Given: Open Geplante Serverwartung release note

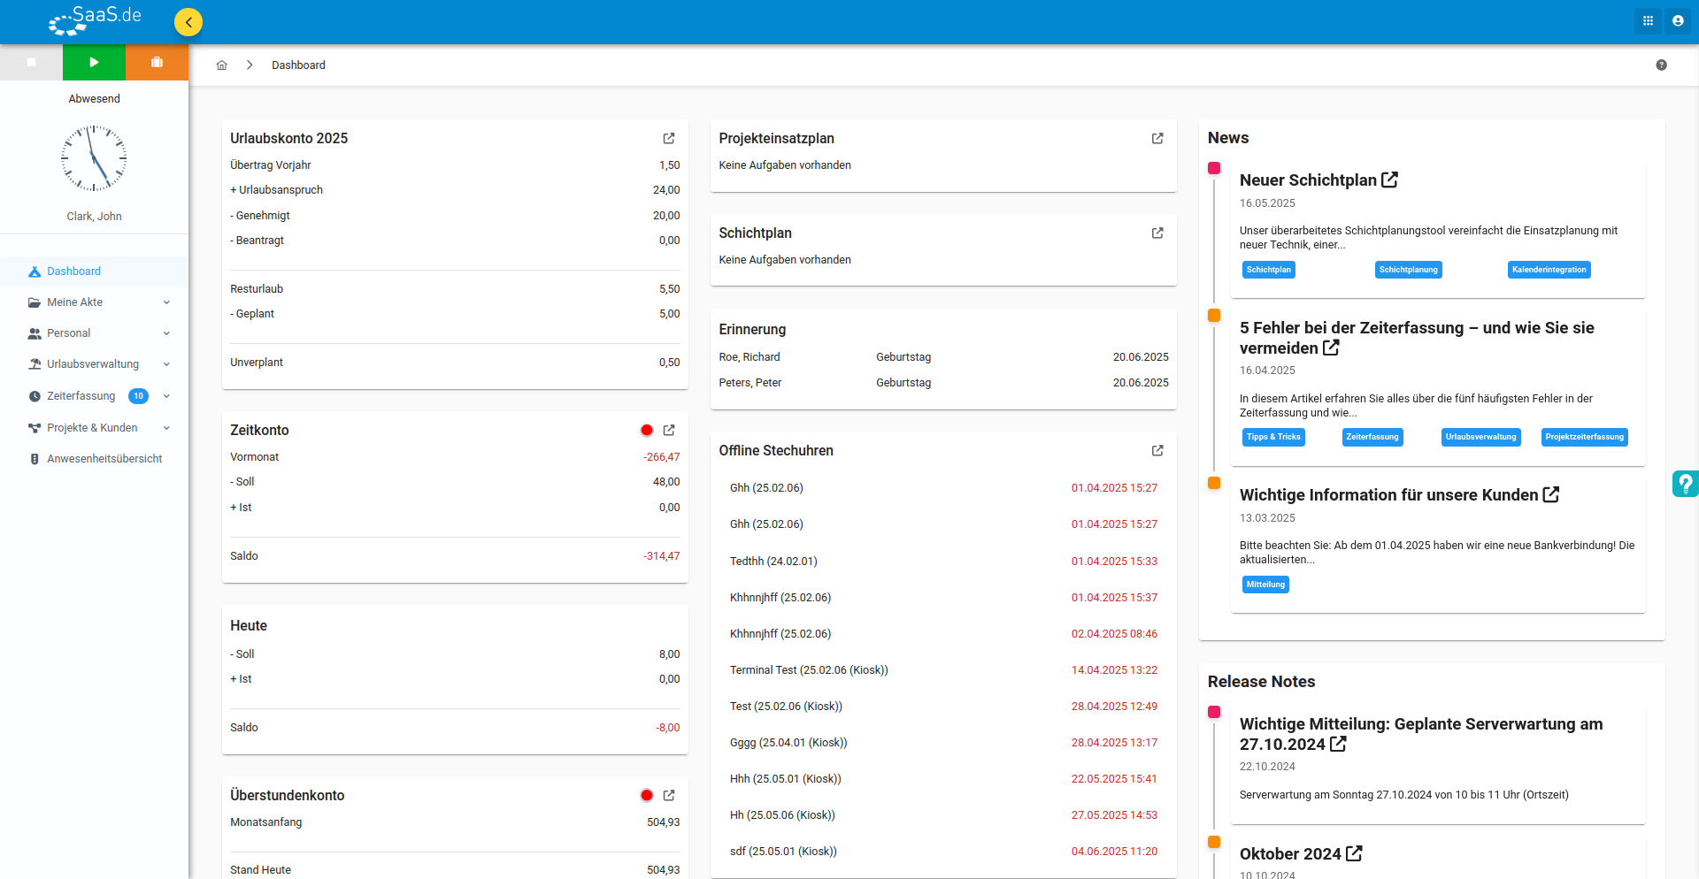Looking at the screenshot, I should click(1421, 734).
